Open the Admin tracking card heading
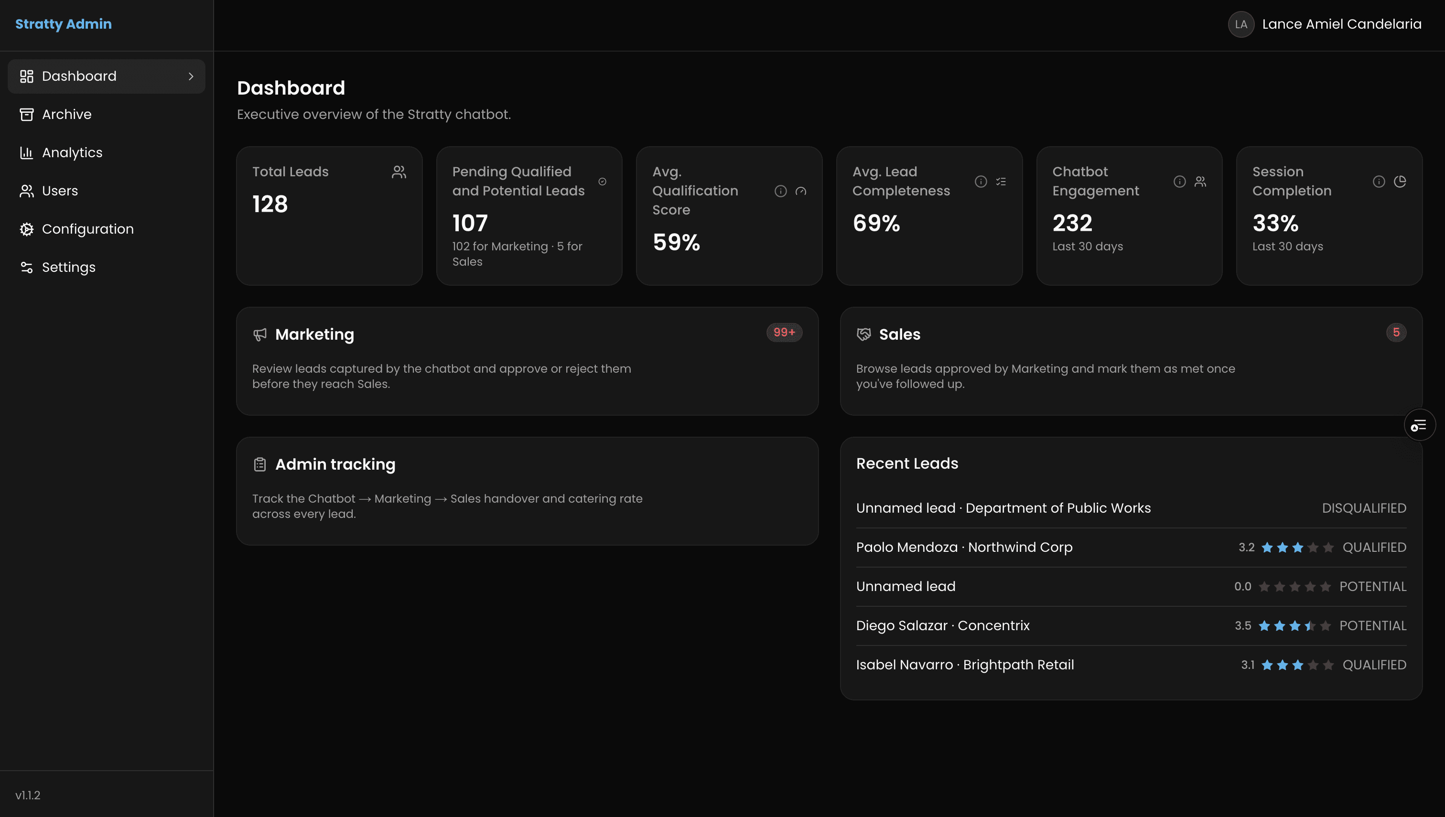The width and height of the screenshot is (1445, 817). tap(335, 464)
